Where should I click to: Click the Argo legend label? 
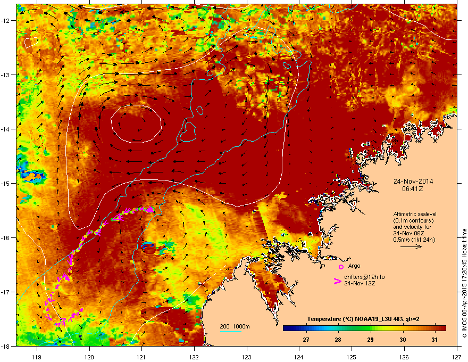(354, 266)
